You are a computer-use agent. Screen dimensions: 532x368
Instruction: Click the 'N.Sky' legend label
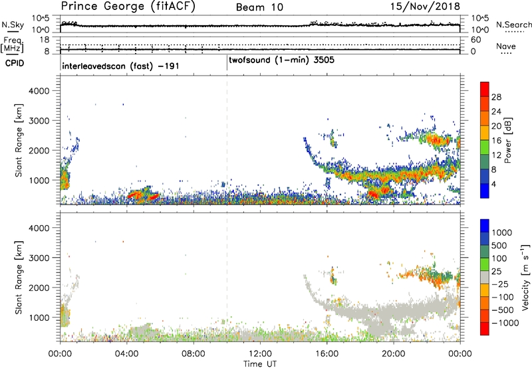tap(13, 25)
